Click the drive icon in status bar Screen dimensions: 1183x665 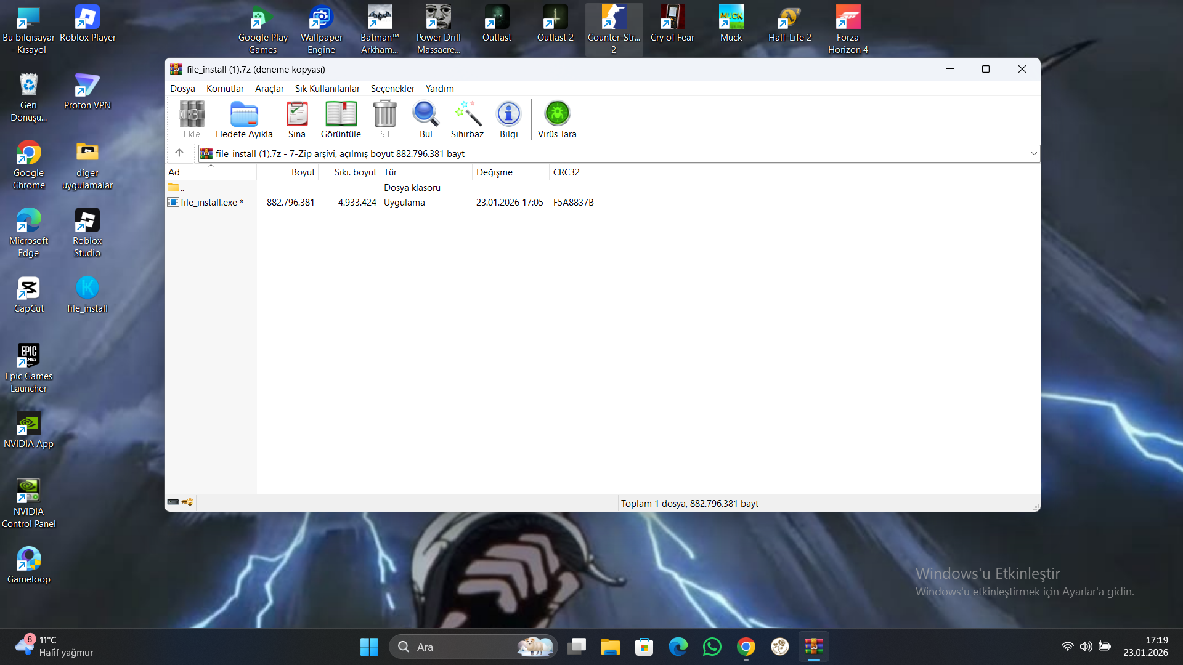pyautogui.click(x=173, y=502)
